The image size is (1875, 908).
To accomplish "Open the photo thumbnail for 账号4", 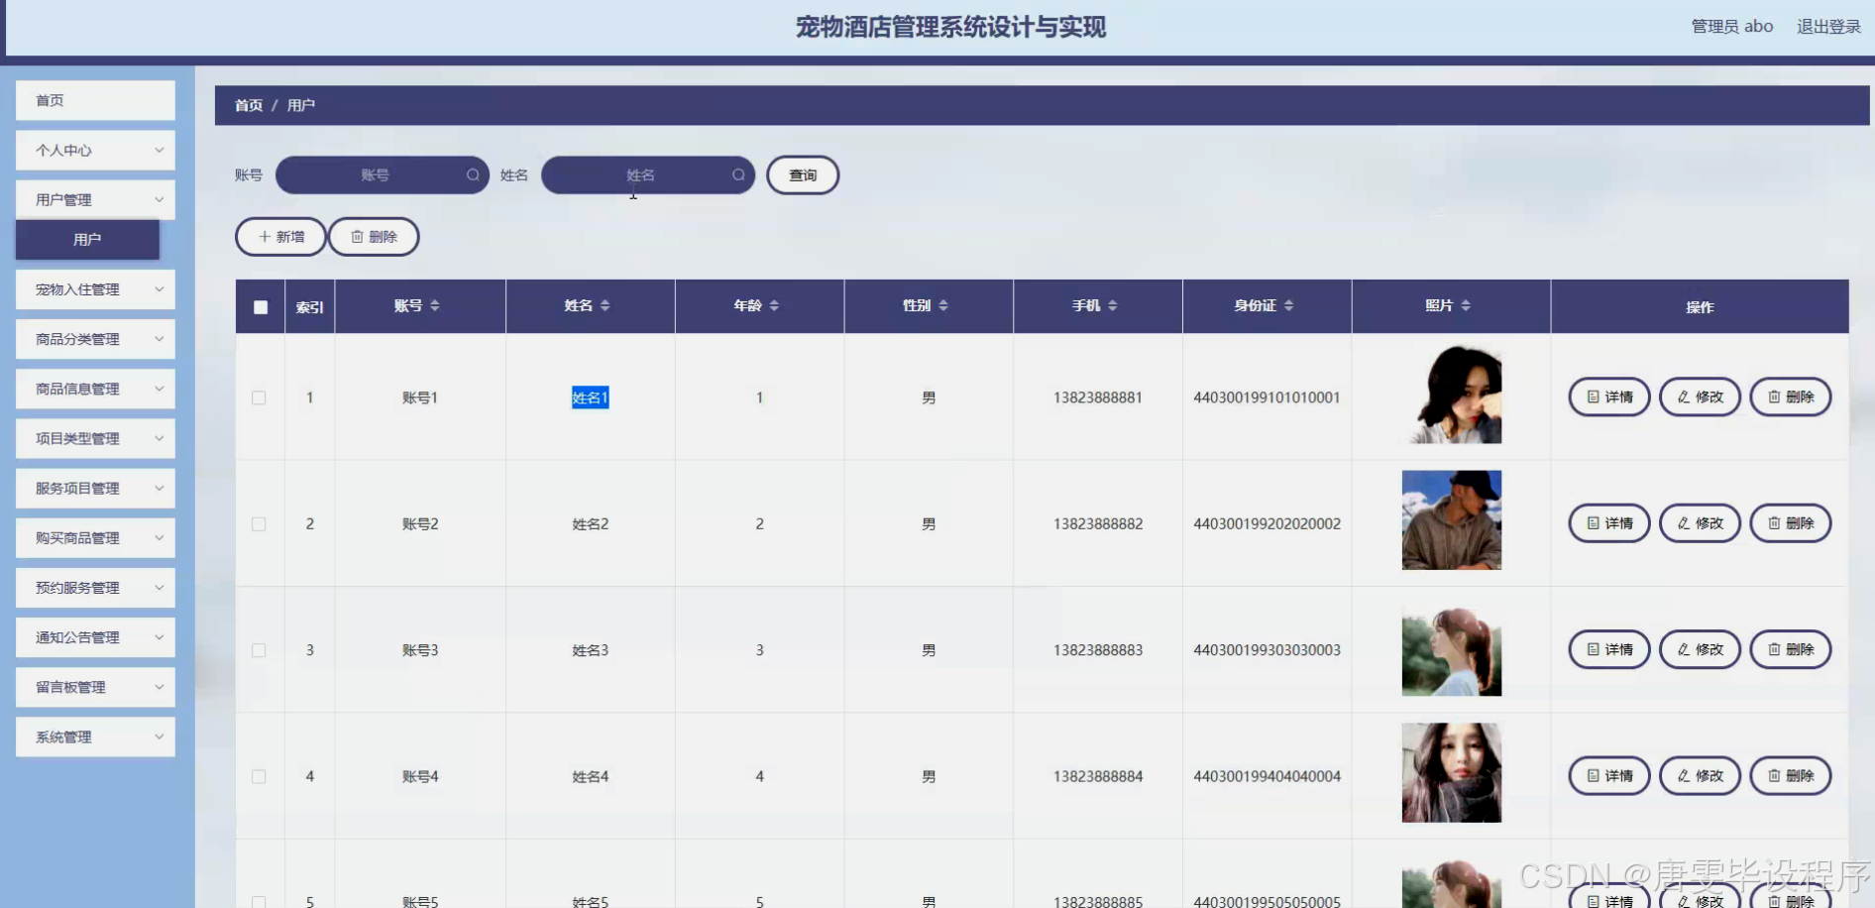I will coord(1451,772).
